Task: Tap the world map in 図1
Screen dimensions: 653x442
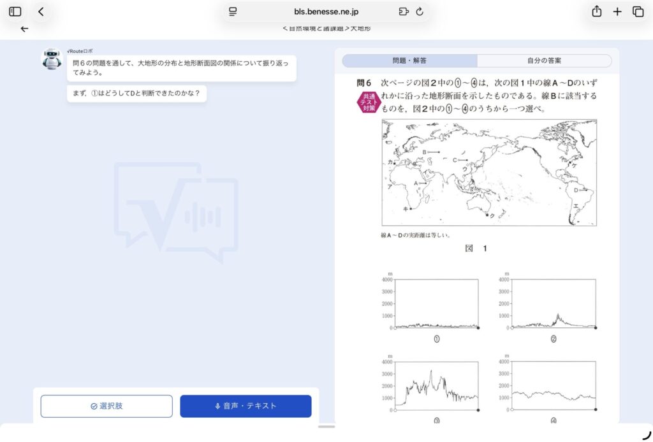Action: point(489,173)
